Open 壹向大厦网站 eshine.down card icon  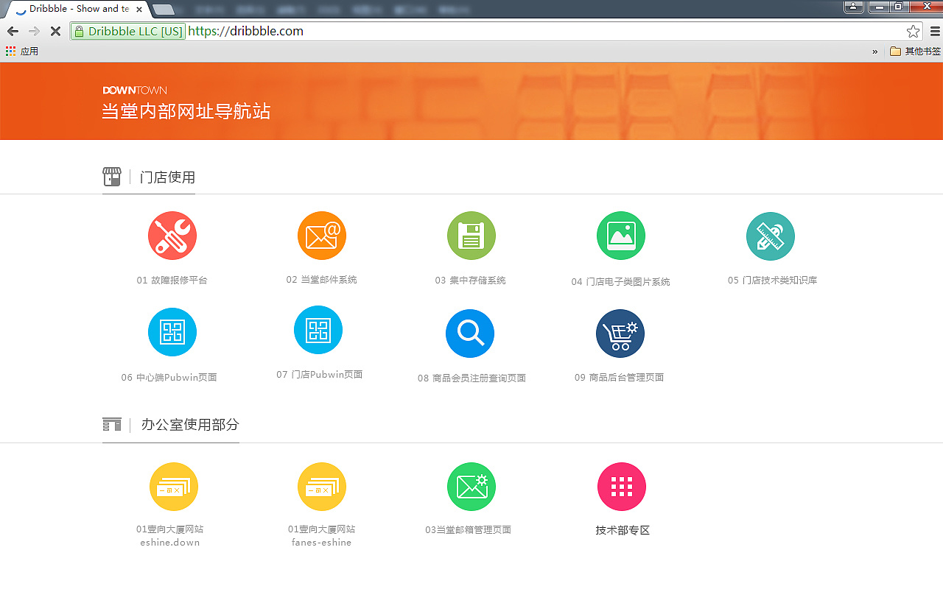point(174,486)
